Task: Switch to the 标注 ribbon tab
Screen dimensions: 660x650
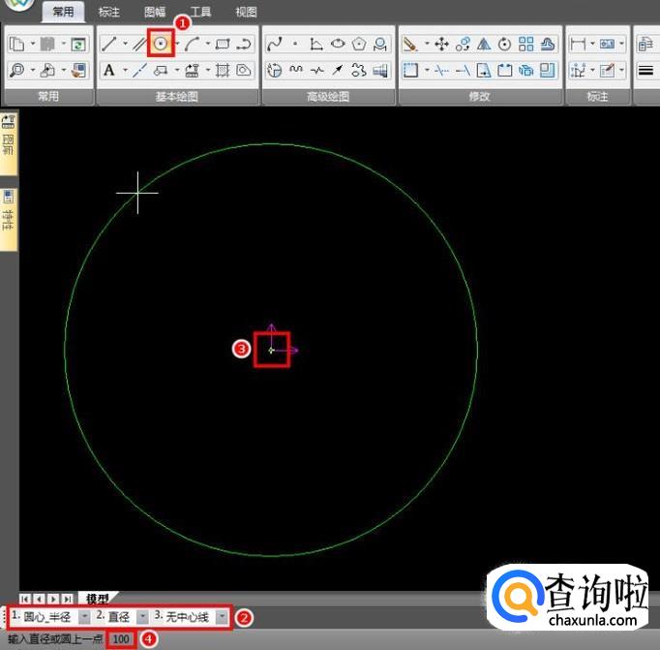Action: tap(109, 13)
